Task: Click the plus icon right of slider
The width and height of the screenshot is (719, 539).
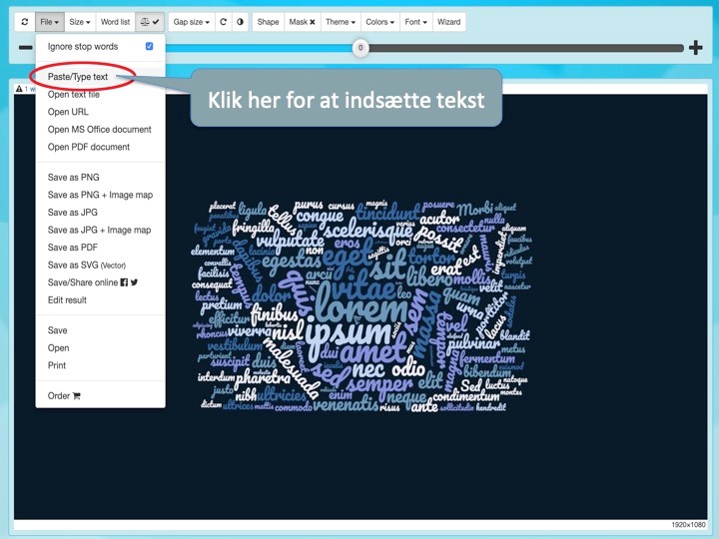Action: click(695, 48)
